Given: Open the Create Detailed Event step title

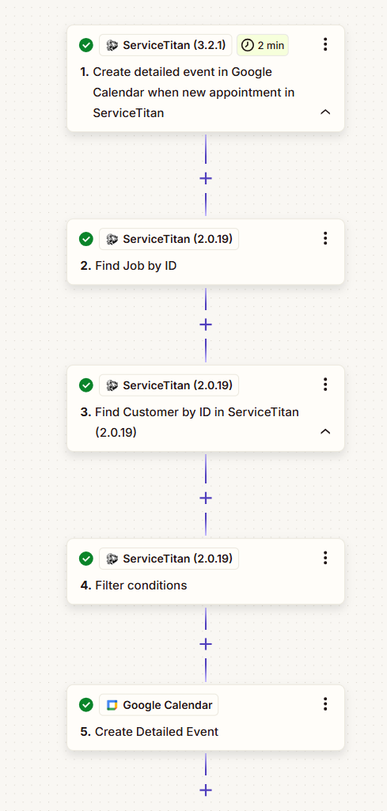Looking at the screenshot, I should pyautogui.click(x=150, y=732).
